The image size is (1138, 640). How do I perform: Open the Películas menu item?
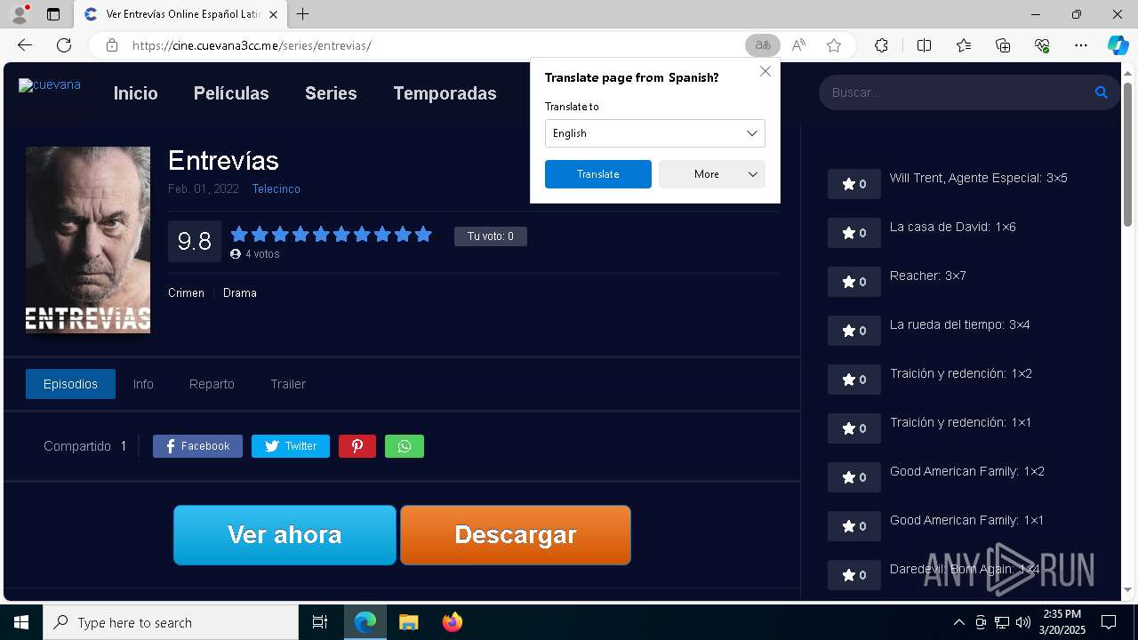pos(231,93)
